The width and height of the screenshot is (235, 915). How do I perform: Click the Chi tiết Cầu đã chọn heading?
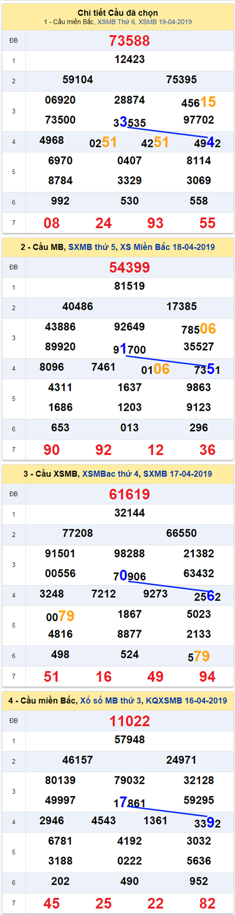click(x=117, y=13)
